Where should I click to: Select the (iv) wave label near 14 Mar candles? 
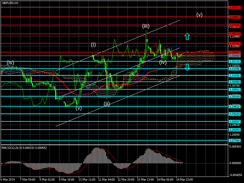(163, 63)
